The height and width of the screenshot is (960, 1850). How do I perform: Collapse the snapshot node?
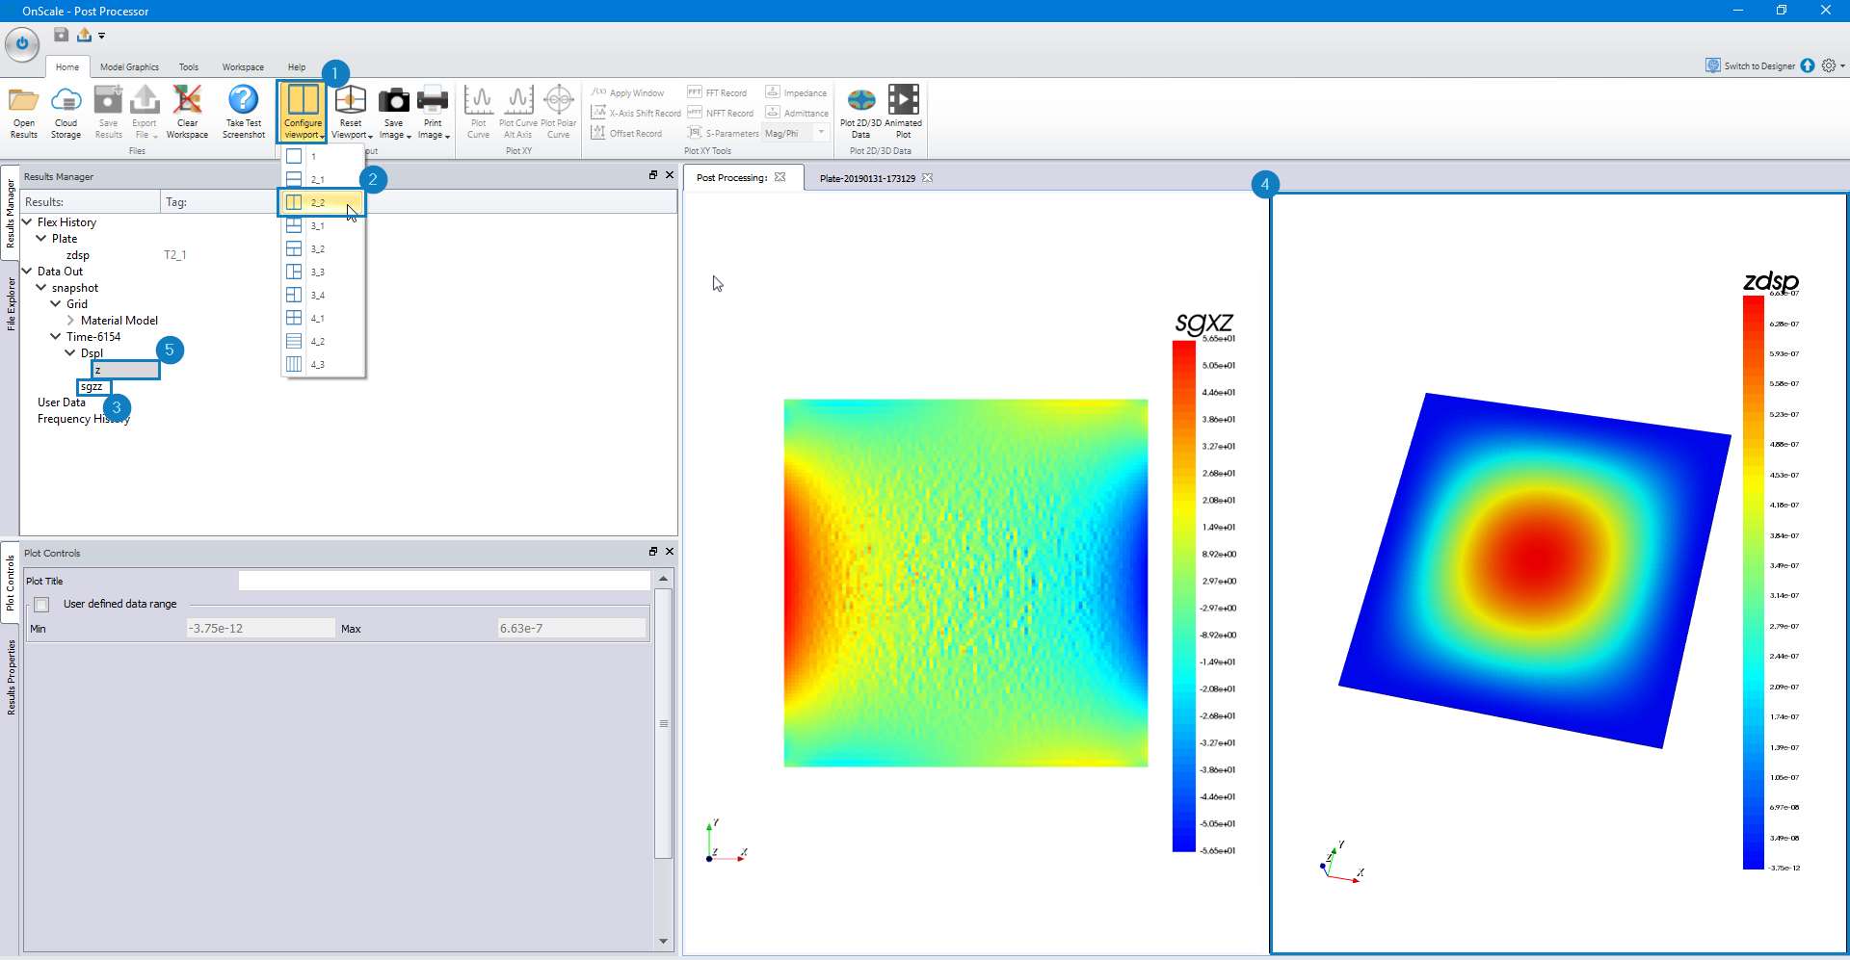pyautogui.click(x=41, y=287)
